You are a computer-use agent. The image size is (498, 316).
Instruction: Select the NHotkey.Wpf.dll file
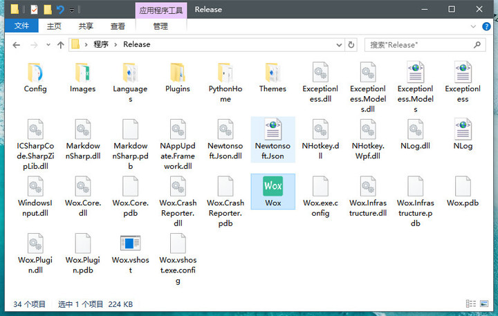368,140
